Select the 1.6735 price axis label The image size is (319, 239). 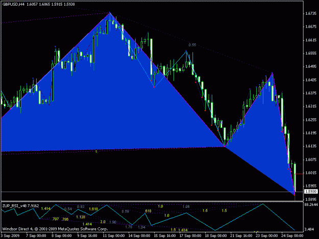(x=311, y=13)
